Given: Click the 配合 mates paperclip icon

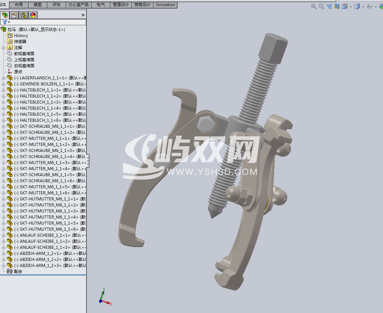Looking at the screenshot, I should [10, 271].
